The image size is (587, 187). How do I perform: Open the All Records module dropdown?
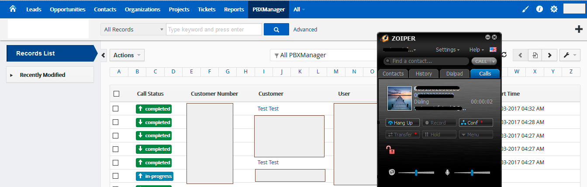133,29
